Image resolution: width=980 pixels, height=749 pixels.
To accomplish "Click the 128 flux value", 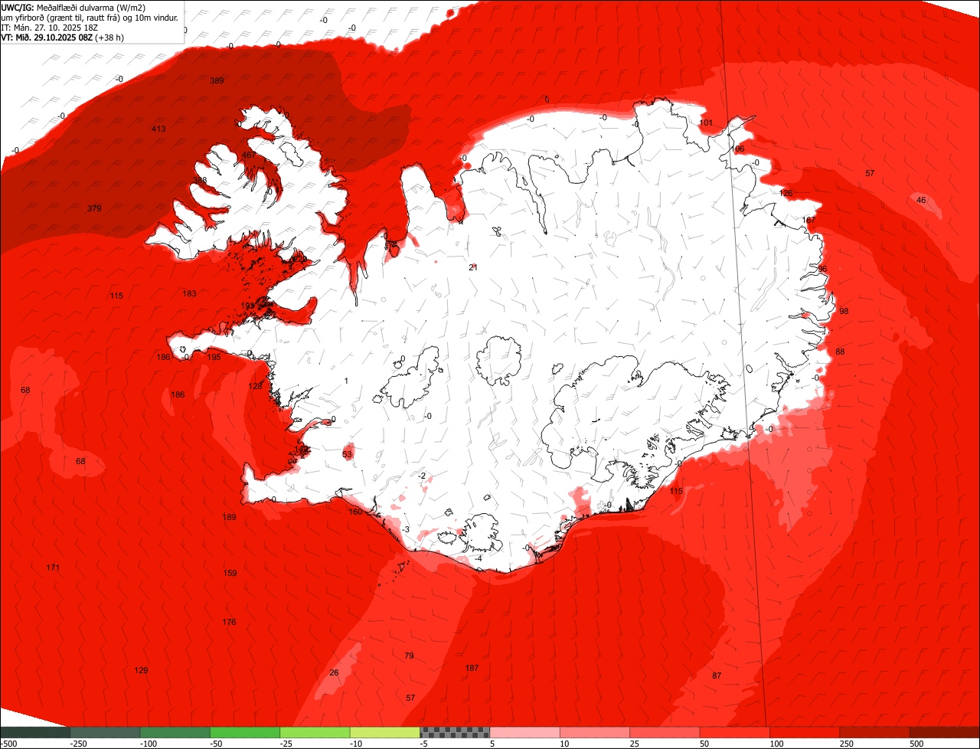I will pos(256,386).
